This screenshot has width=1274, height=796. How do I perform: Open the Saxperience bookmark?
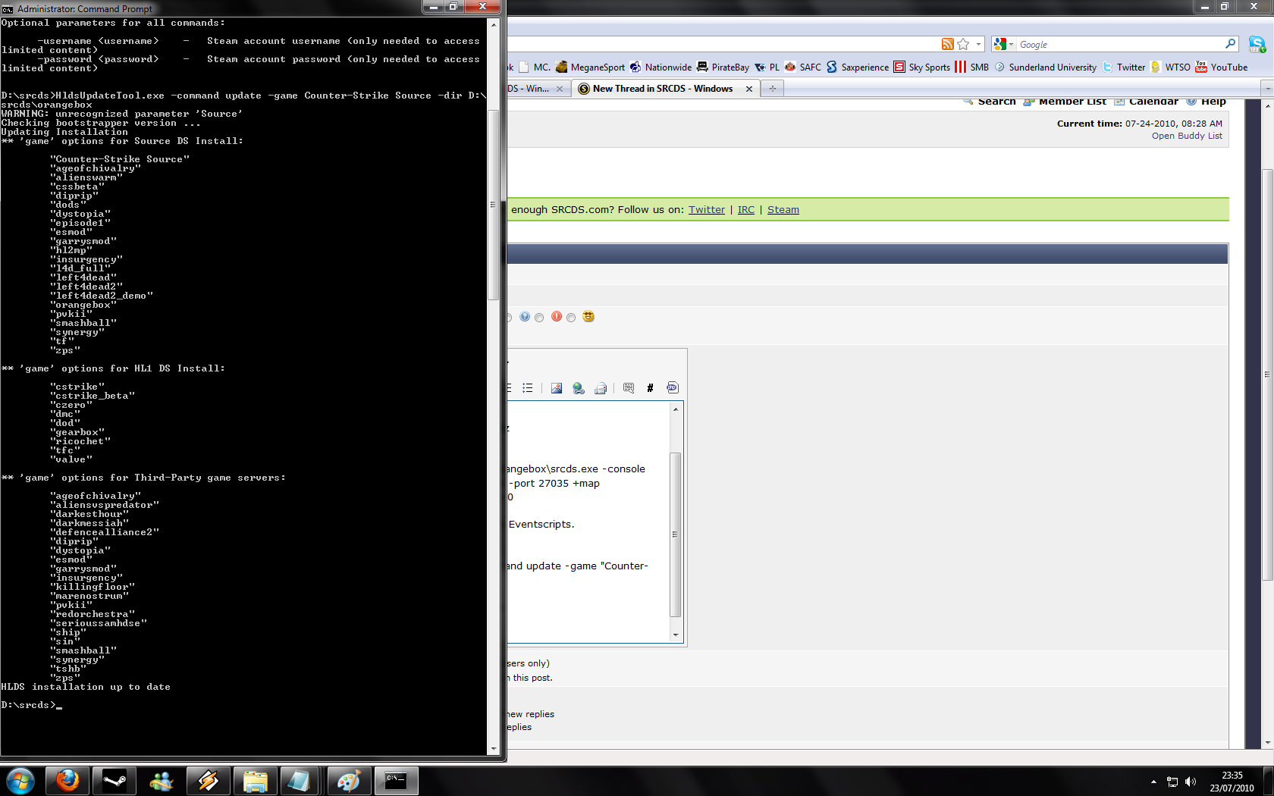pyautogui.click(x=858, y=67)
